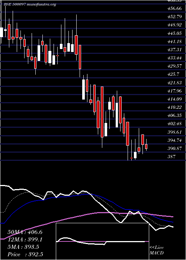The width and height of the screenshot is (186, 260).
Task: Select the 448.92 price axis label
Action: (x=174, y=25)
